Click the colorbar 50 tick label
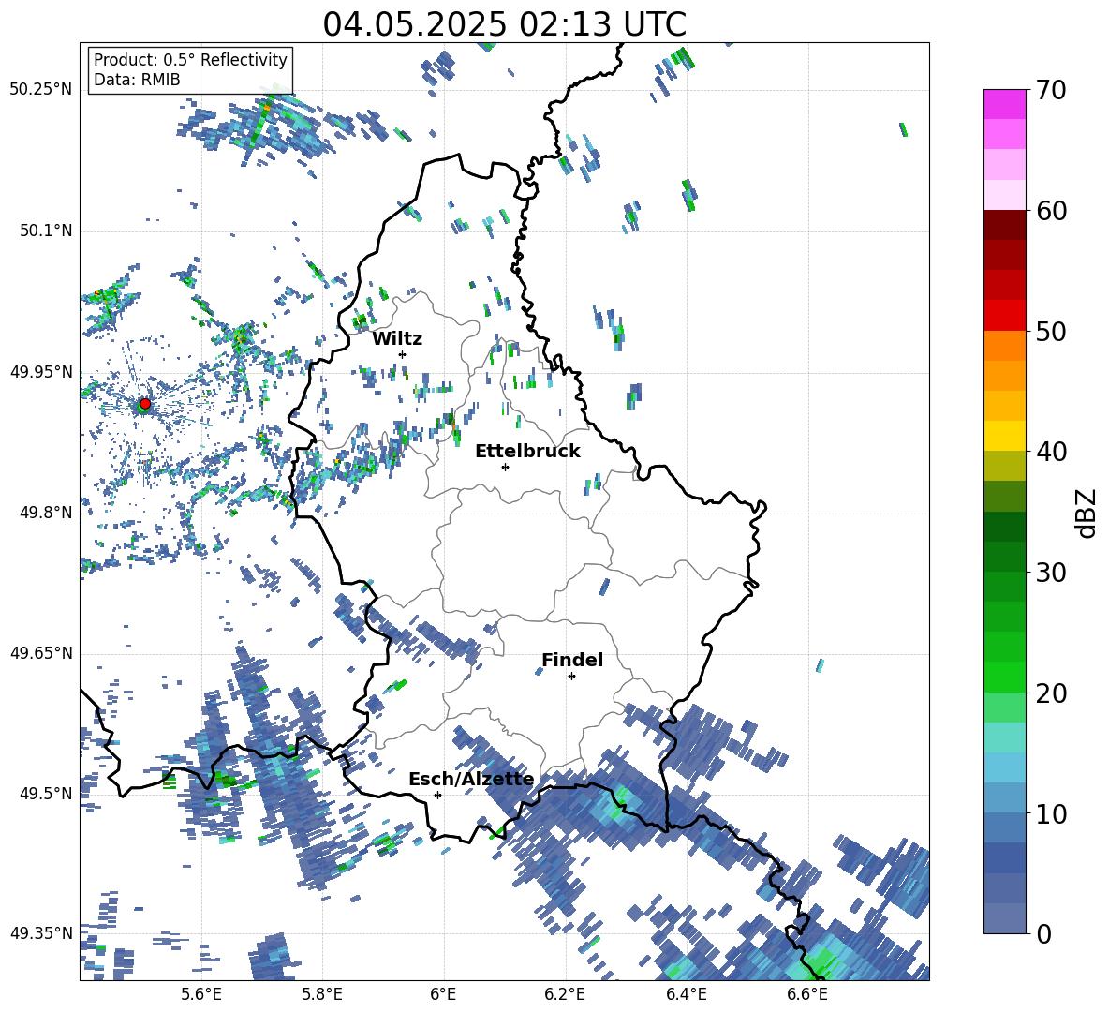1109x1013 pixels. [1051, 332]
